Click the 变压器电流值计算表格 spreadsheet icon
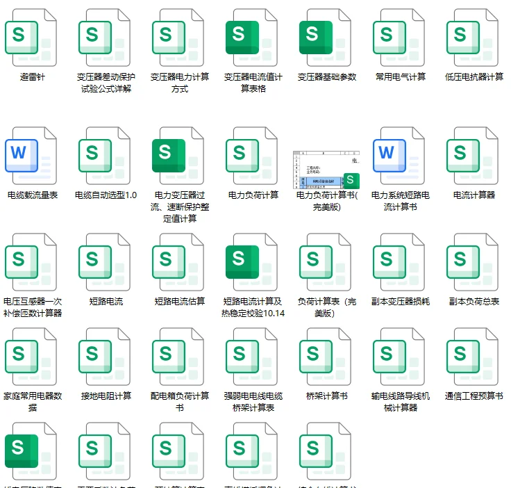 252,38
